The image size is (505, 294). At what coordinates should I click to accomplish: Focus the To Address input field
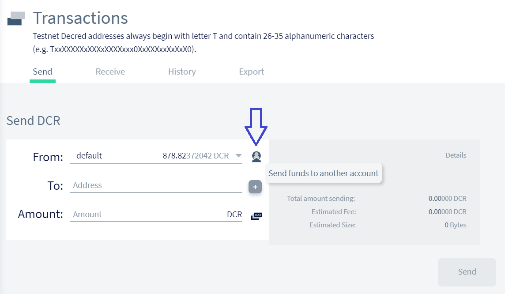(155, 185)
